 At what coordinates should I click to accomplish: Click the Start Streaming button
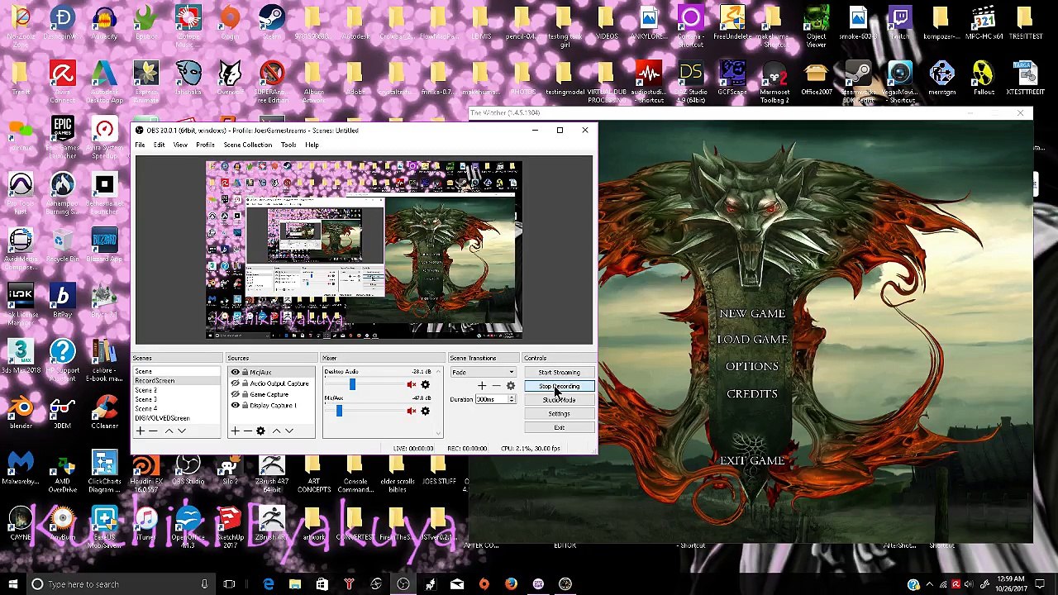(x=559, y=373)
